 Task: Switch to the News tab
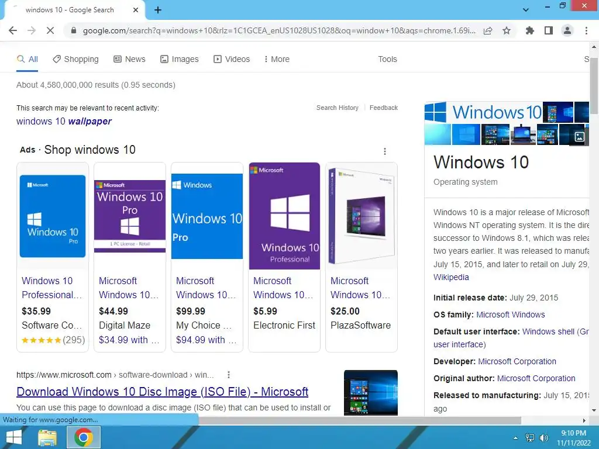point(129,59)
